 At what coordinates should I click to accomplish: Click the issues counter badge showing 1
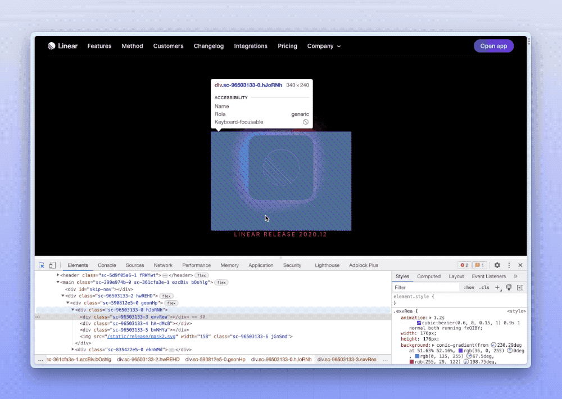click(x=479, y=265)
